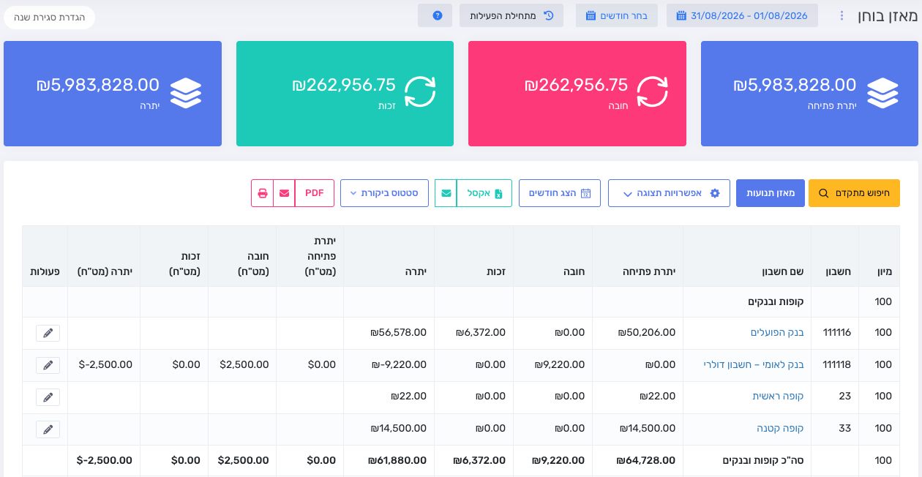Edit the קופה קטנה row with the pencil icon
This screenshot has height=477, width=922.
point(48,429)
